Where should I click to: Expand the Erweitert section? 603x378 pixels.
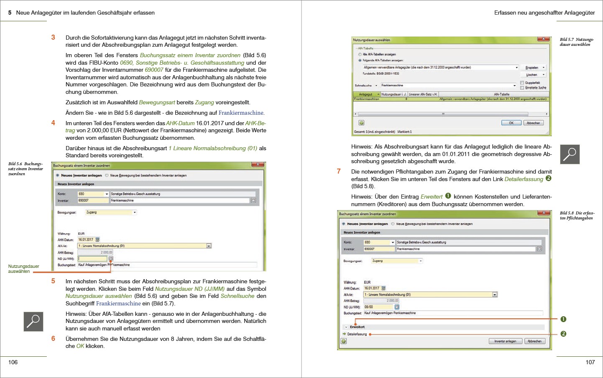pos(346,327)
